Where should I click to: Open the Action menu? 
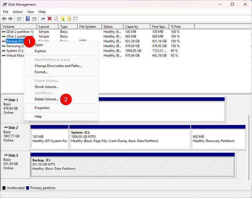(17, 12)
